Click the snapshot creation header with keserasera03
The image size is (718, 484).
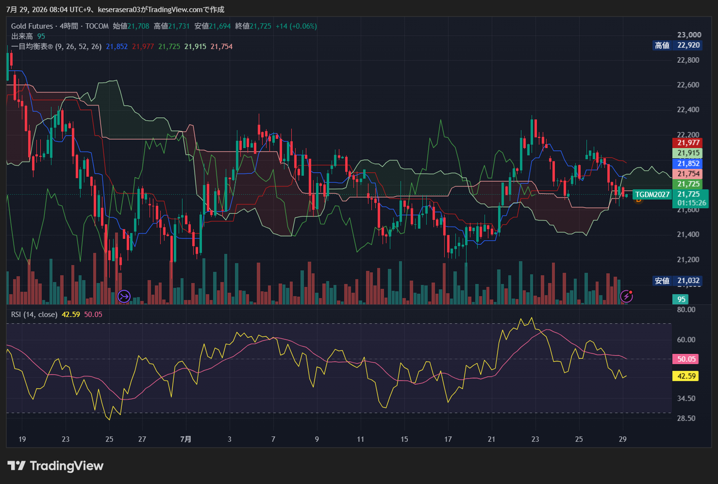pyautogui.click(x=115, y=9)
